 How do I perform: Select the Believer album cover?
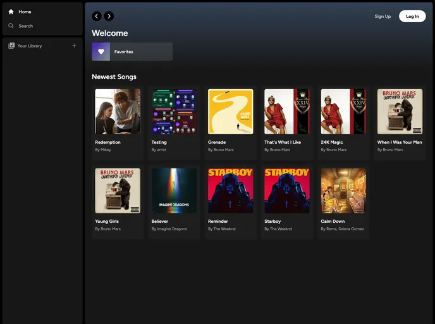pyautogui.click(x=174, y=190)
